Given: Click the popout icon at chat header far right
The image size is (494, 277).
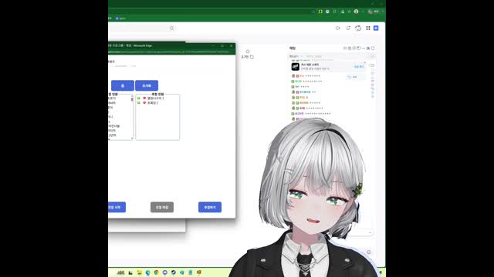Looking at the screenshot, I should coord(373,48).
